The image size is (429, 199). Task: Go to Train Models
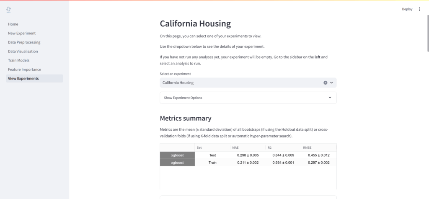click(x=19, y=60)
